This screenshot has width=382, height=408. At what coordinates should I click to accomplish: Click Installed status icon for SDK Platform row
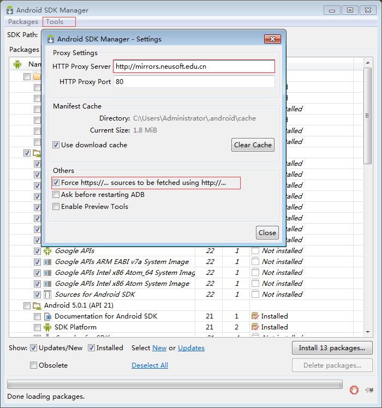(x=255, y=327)
